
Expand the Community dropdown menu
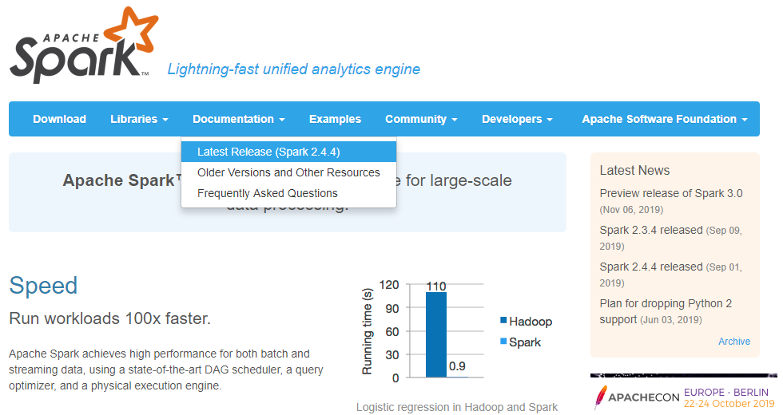(x=421, y=119)
